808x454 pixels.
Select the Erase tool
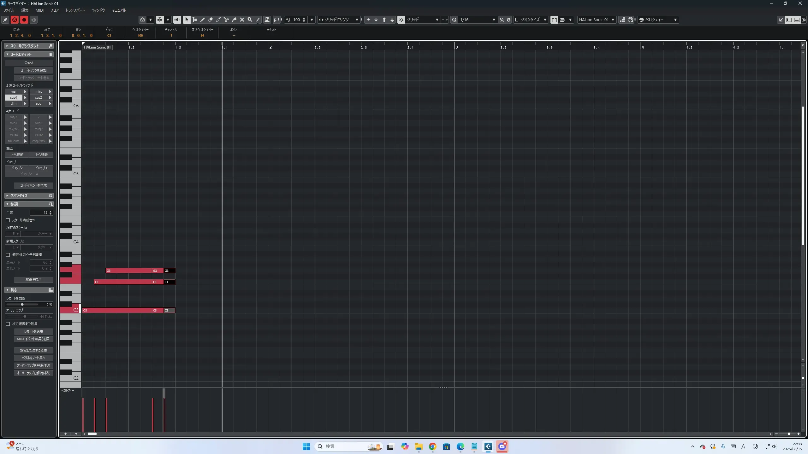[210, 20]
